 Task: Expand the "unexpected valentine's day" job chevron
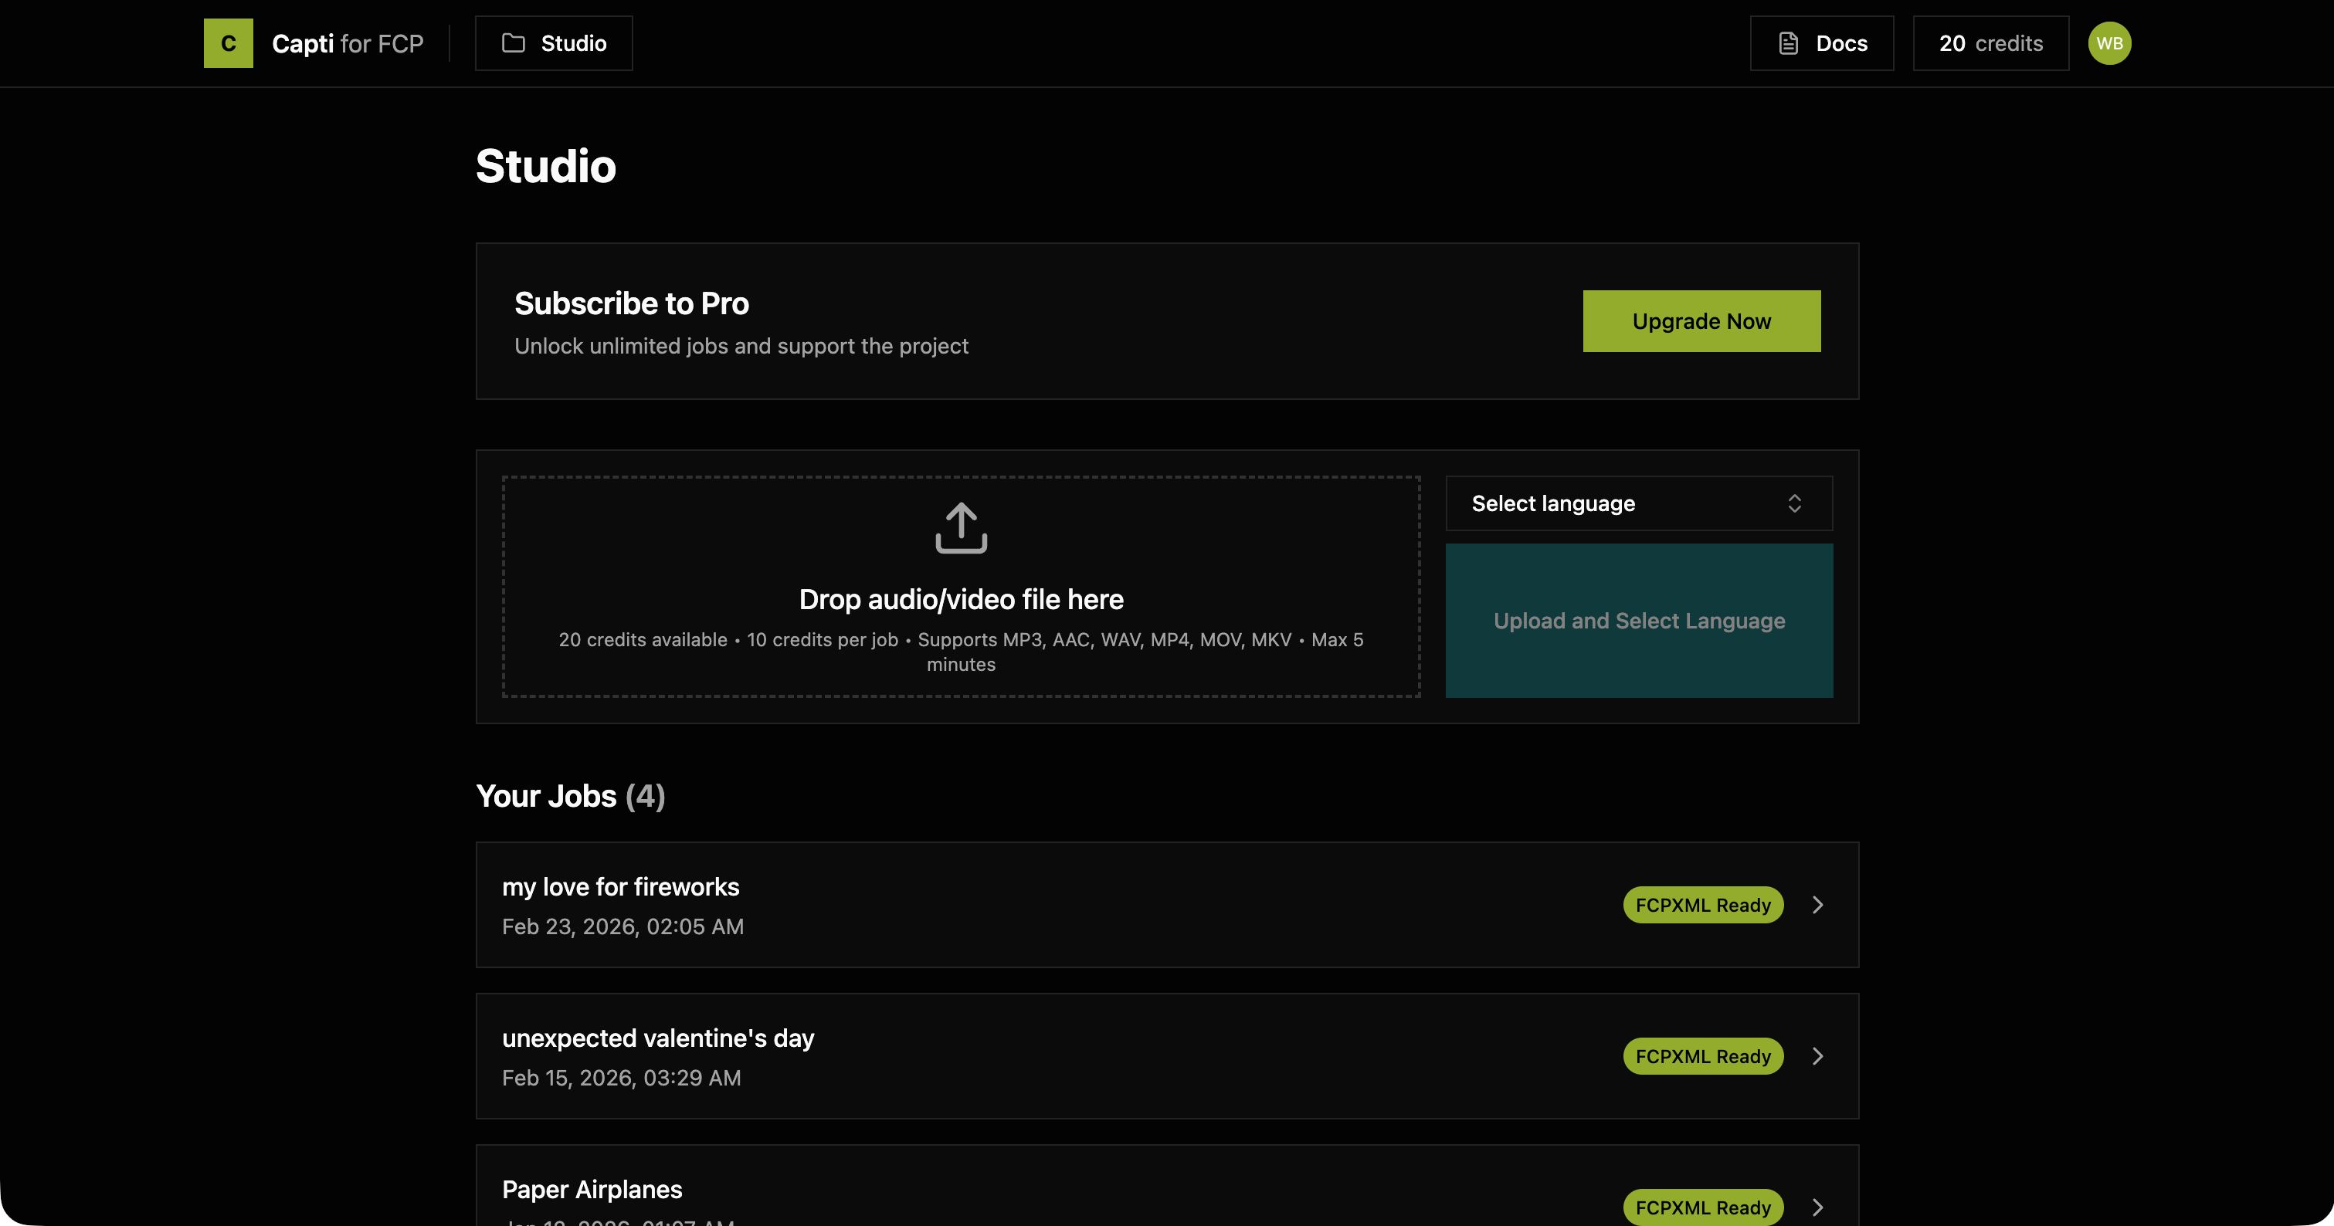(x=1817, y=1056)
